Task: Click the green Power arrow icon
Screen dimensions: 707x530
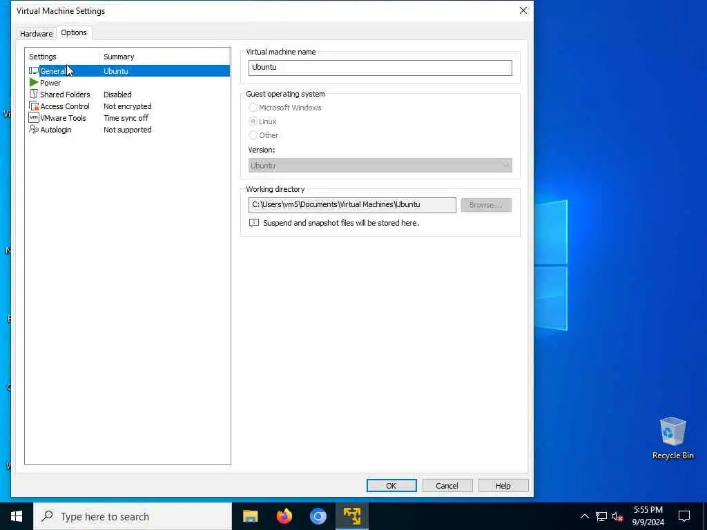Action: click(34, 83)
